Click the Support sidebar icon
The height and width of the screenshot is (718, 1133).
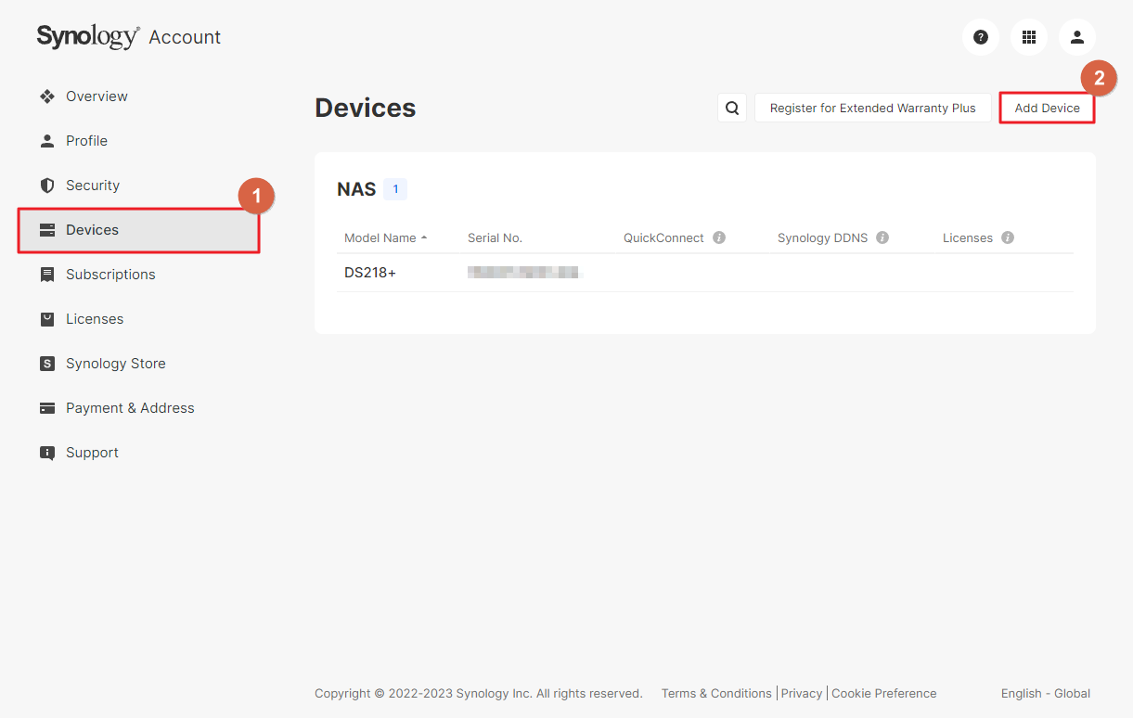(47, 453)
